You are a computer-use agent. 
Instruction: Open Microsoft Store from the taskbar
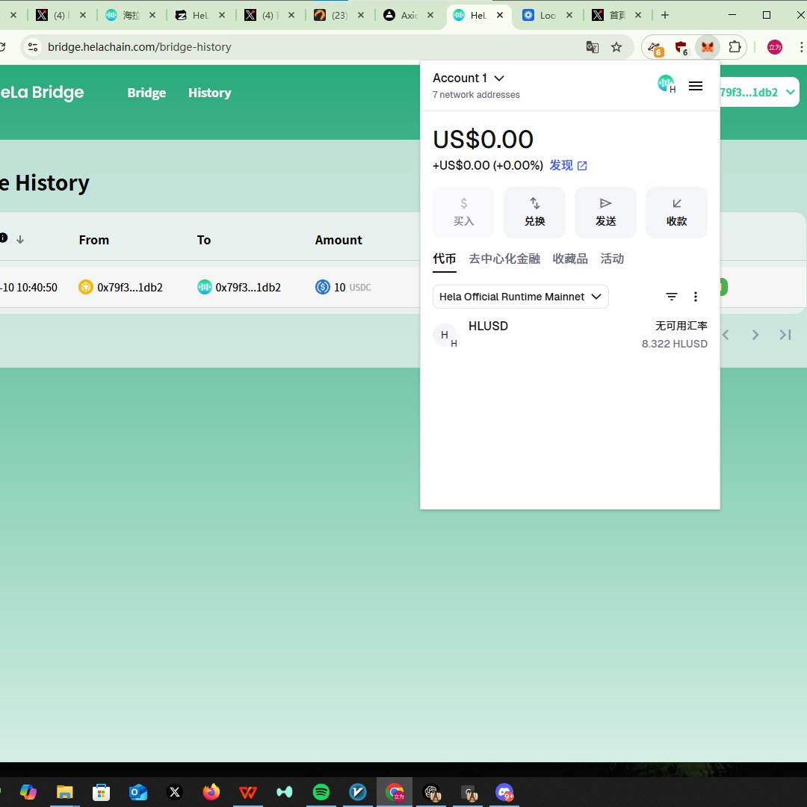tap(102, 791)
